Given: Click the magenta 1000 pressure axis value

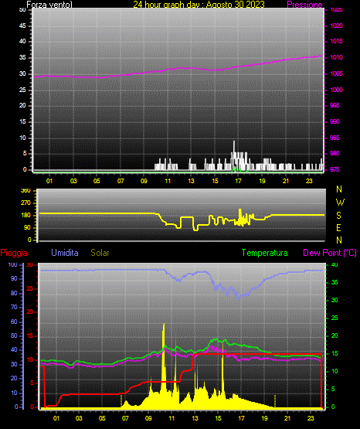Looking at the screenshot, I should coord(336,90).
